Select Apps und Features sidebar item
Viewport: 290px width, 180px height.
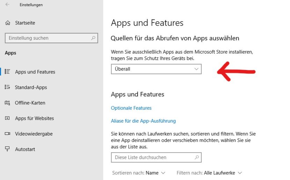[35, 72]
